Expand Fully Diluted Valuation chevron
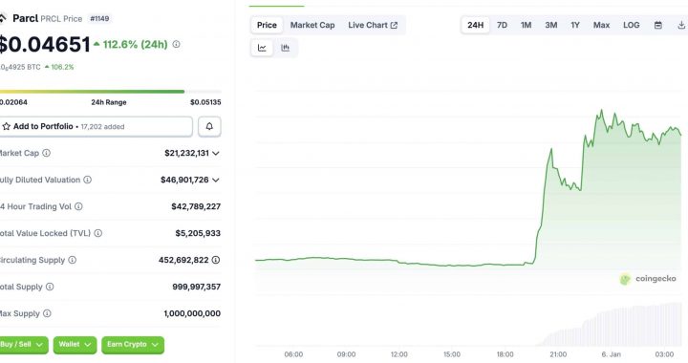This screenshot has width=688, height=363. click(216, 180)
